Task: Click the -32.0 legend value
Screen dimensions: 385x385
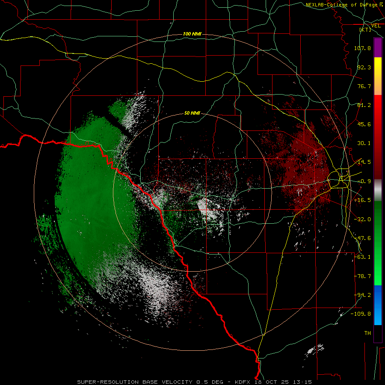Action: click(362, 219)
